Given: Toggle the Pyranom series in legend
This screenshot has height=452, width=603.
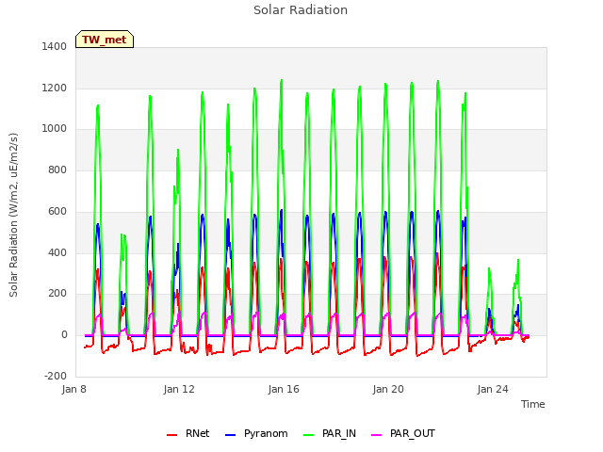Looking at the screenshot, I should click(256, 433).
